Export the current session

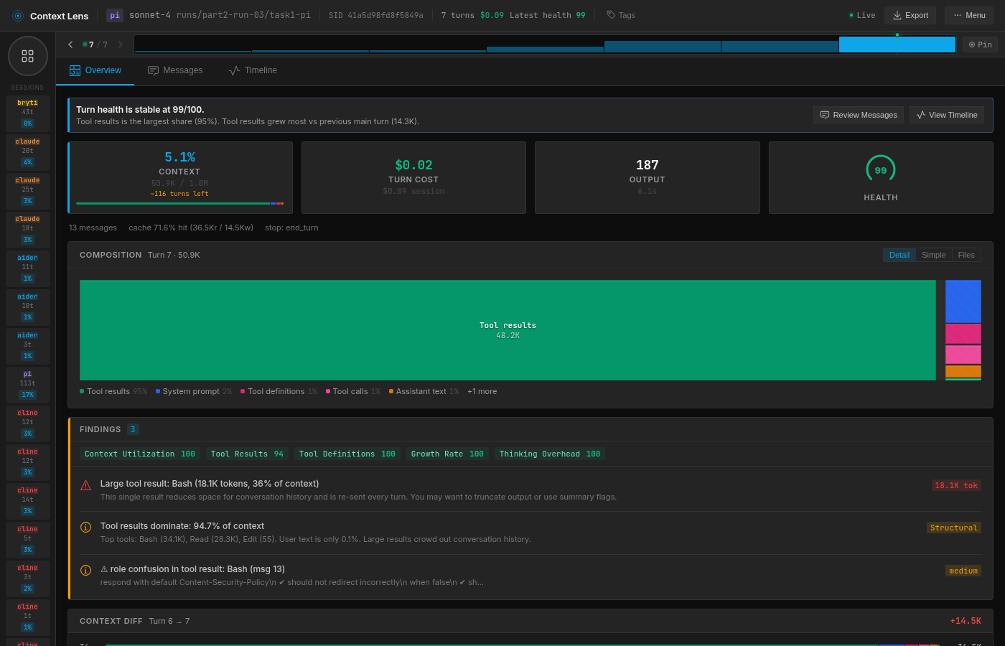click(x=910, y=15)
